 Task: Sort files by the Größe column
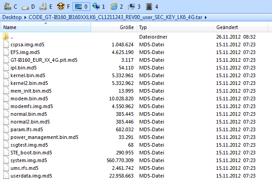coord(114,27)
